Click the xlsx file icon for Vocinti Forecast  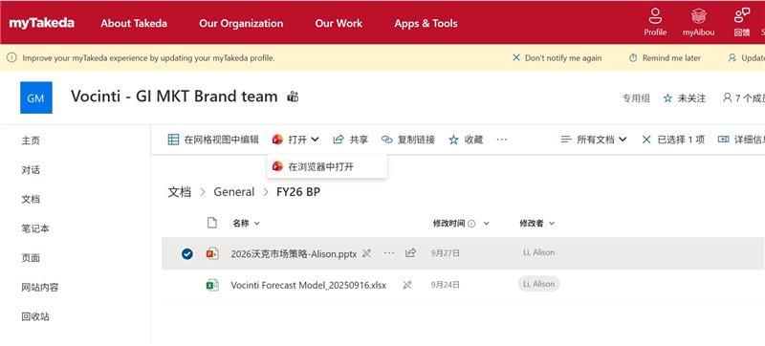(x=212, y=285)
